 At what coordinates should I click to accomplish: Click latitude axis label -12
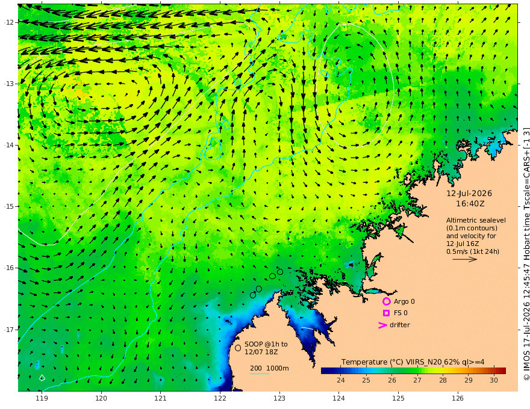coord(9,22)
